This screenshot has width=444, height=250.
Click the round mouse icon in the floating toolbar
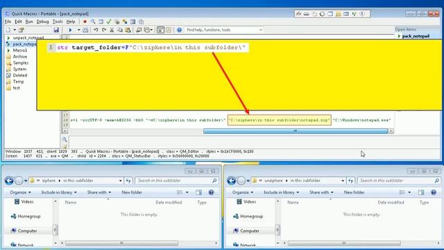314,14
